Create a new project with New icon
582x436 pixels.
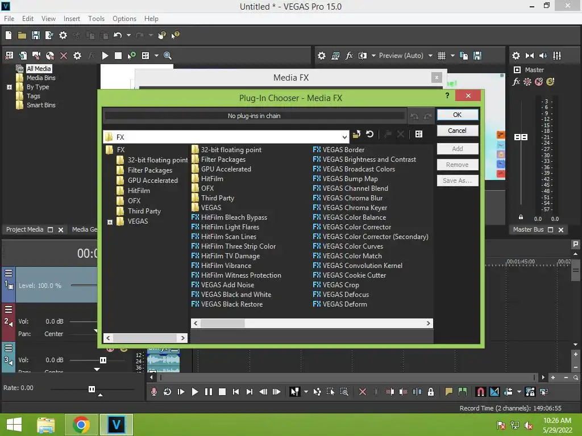(9, 35)
